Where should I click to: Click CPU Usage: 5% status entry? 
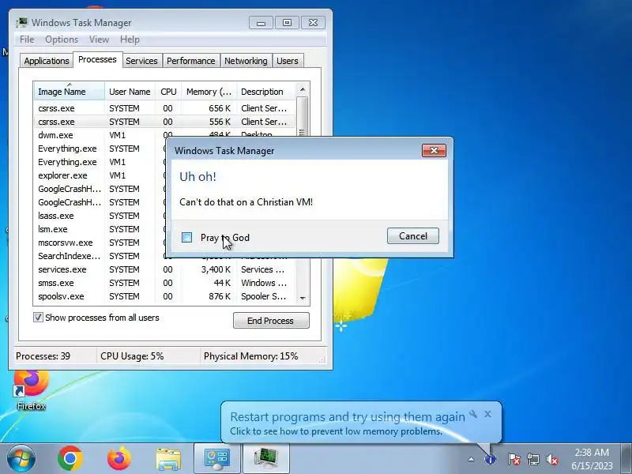coord(132,356)
